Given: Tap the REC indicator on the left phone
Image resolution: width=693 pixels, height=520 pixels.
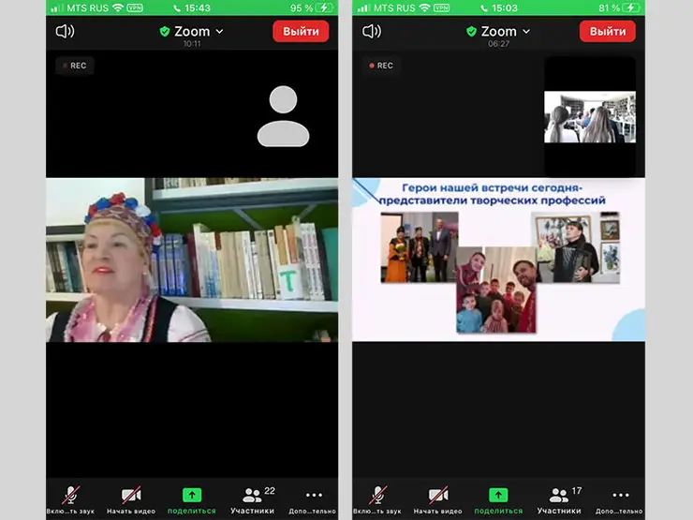Looking at the screenshot, I should tap(75, 66).
